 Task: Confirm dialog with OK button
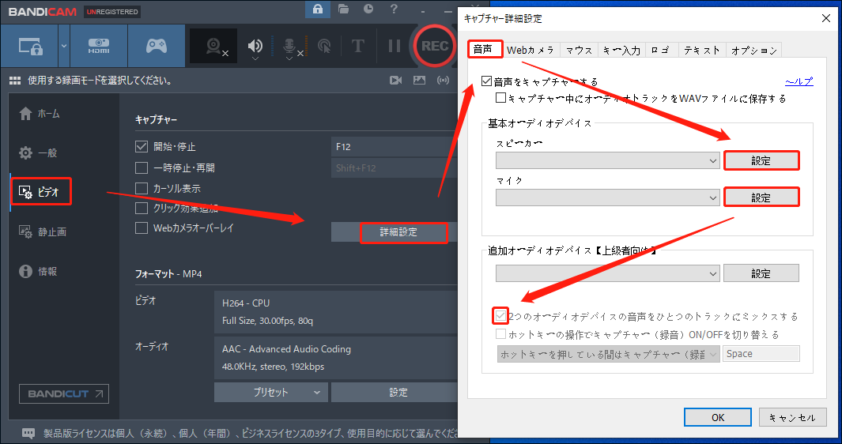[x=717, y=418]
